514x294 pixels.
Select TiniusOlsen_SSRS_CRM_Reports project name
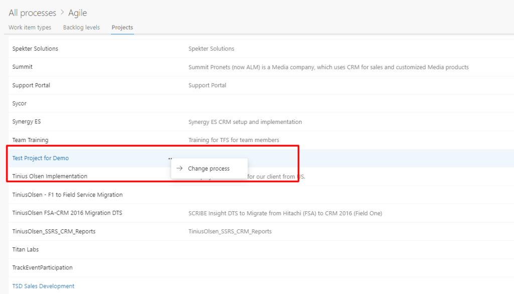click(54, 231)
